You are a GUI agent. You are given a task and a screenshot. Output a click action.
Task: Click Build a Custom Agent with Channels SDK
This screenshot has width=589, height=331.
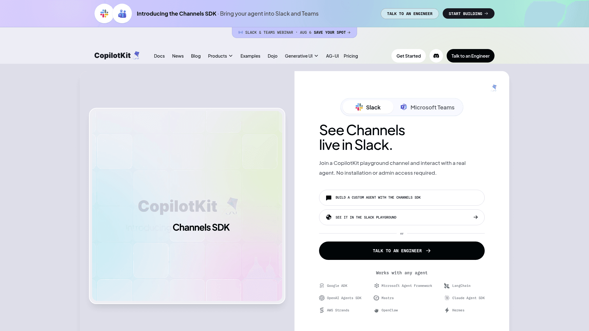pyautogui.click(x=402, y=198)
